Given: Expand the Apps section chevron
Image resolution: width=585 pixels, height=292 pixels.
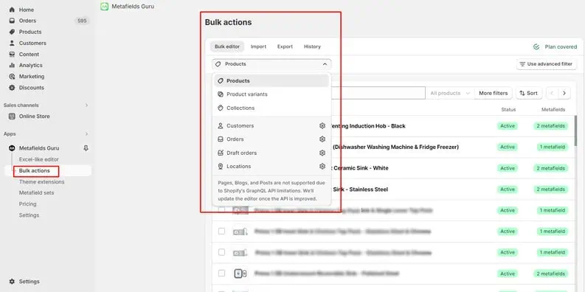Looking at the screenshot, I should tap(86, 134).
